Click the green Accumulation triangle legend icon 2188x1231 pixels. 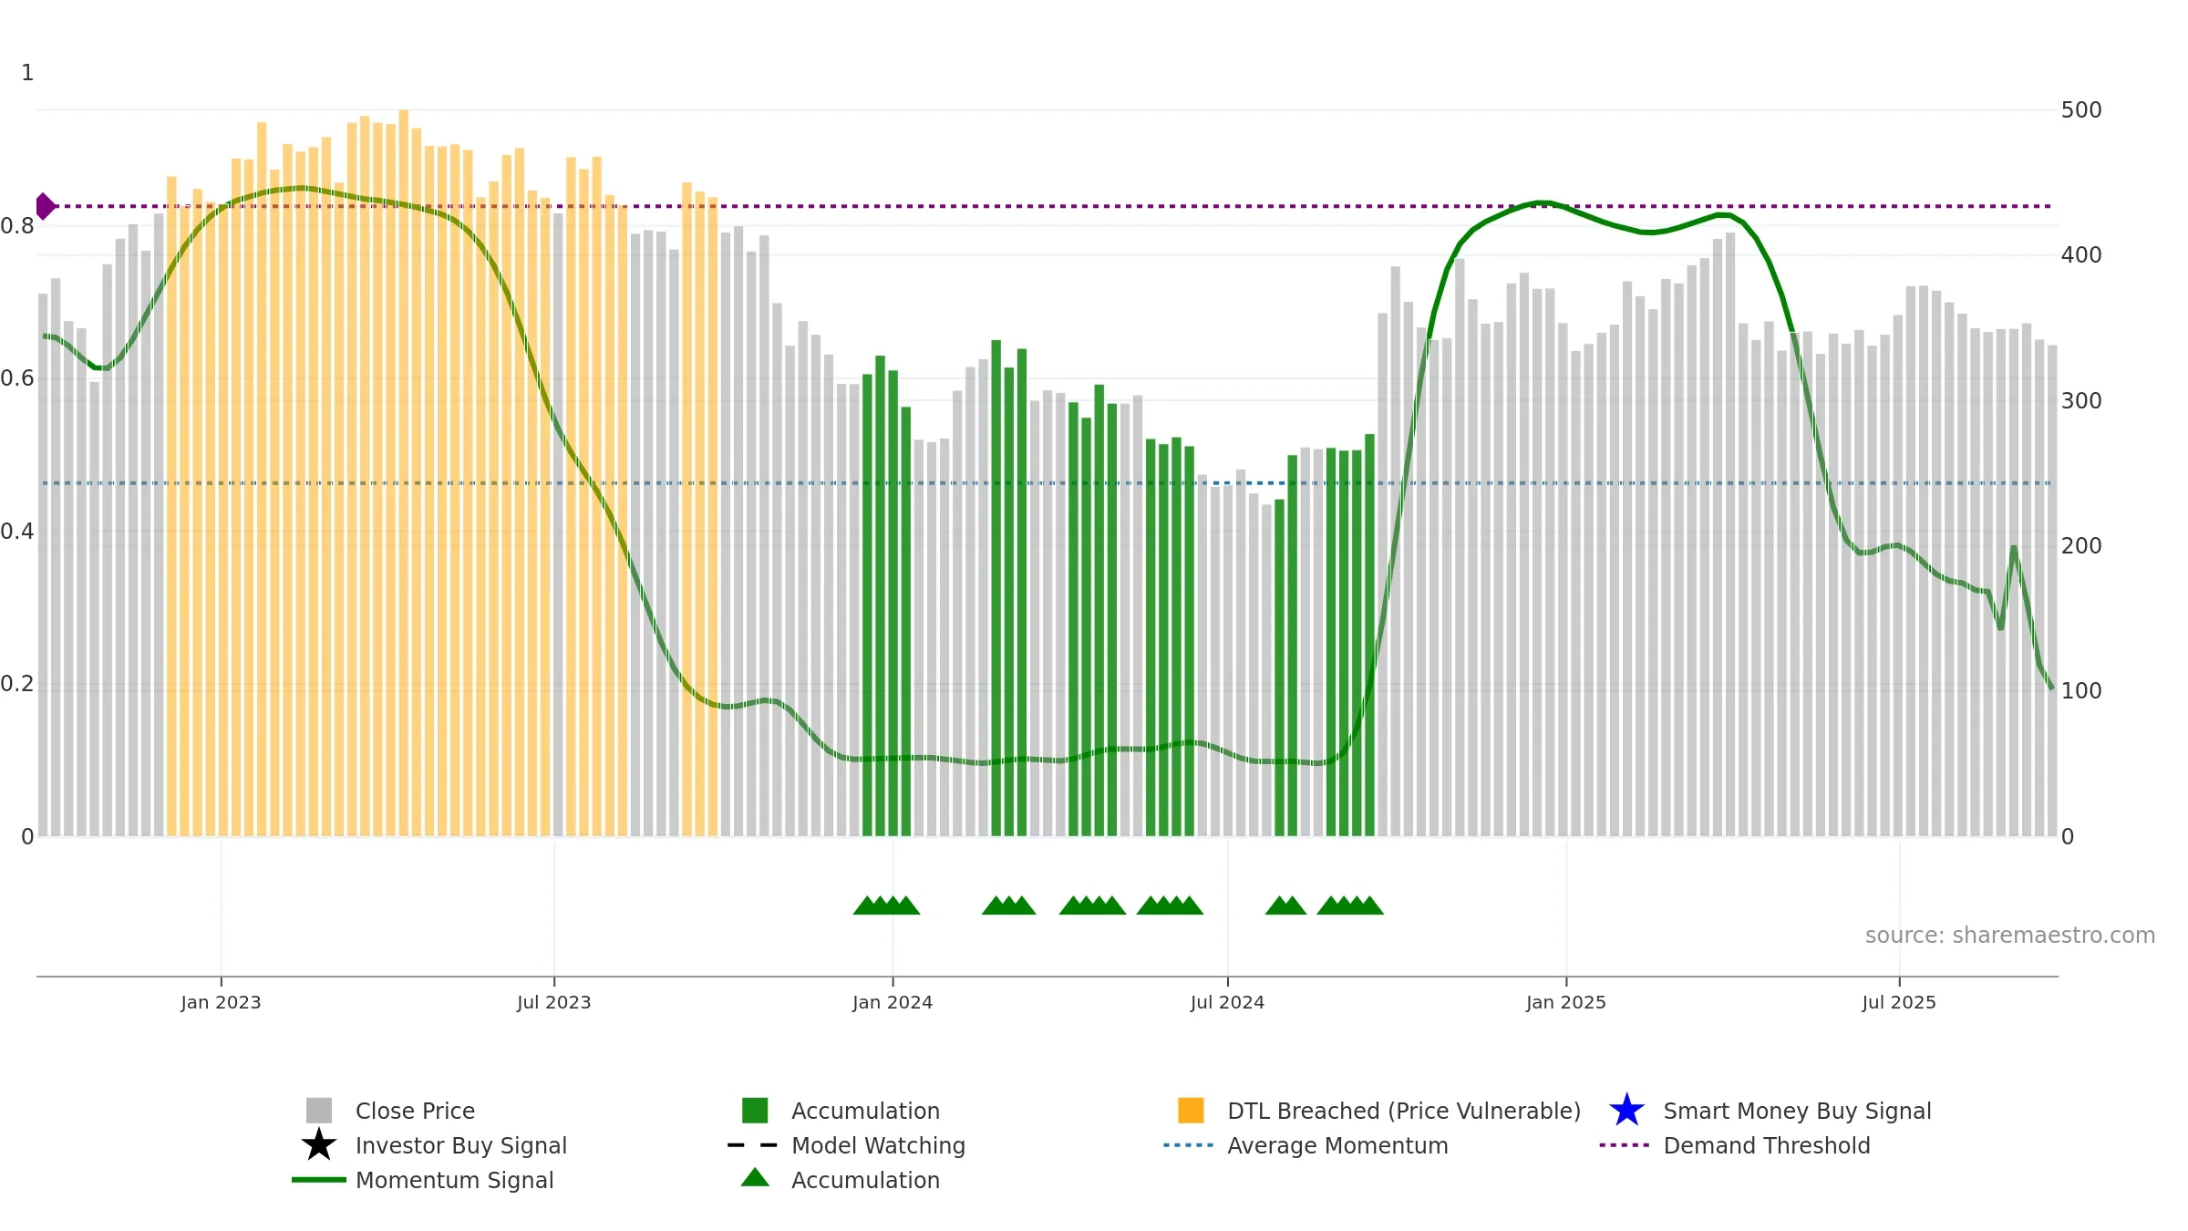[755, 1177]
